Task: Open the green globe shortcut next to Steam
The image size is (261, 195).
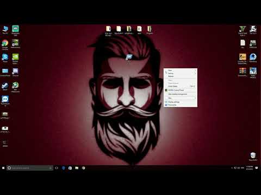Action: 15,87
